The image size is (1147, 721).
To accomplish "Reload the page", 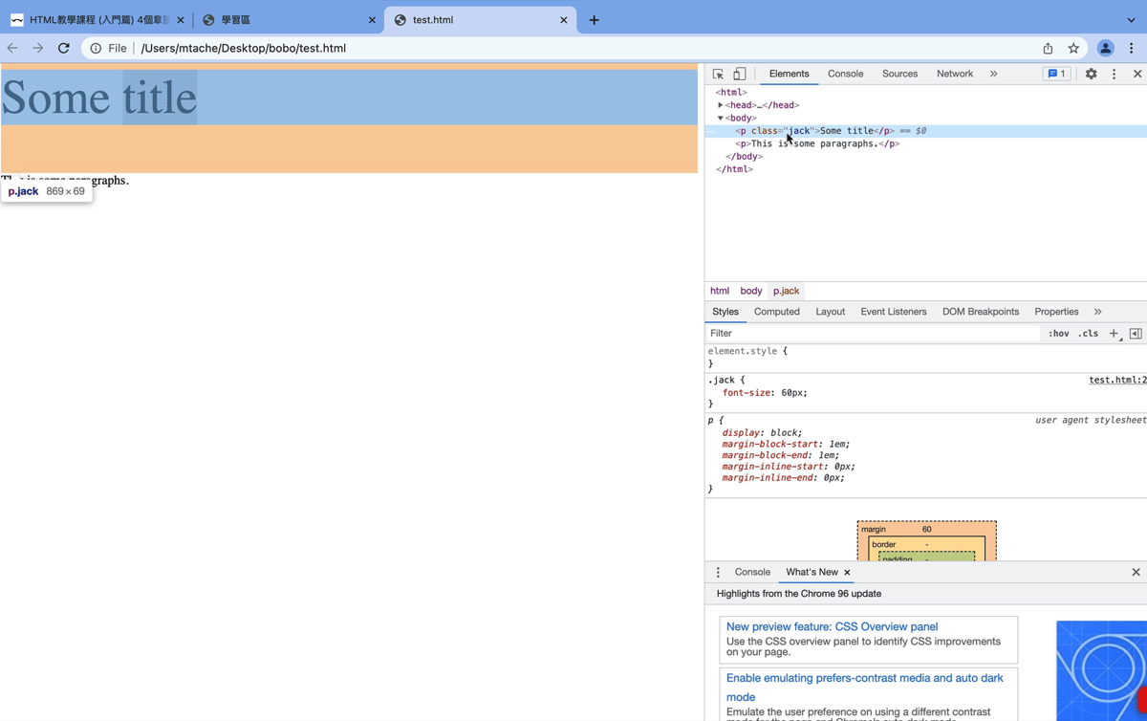I will tap(64, 48).
